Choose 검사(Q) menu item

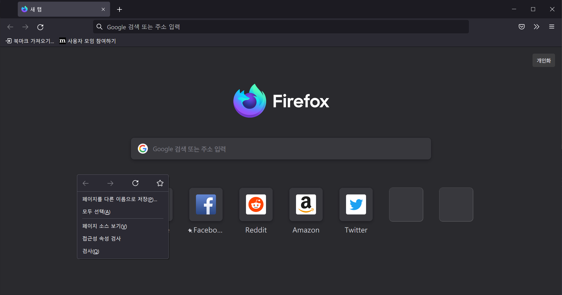pyautogui.click(x=123, y=251)
